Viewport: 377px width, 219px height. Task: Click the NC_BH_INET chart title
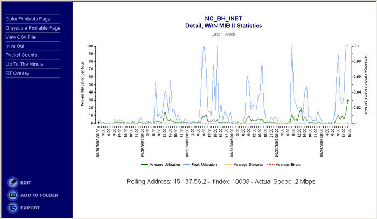coord(224,18)
